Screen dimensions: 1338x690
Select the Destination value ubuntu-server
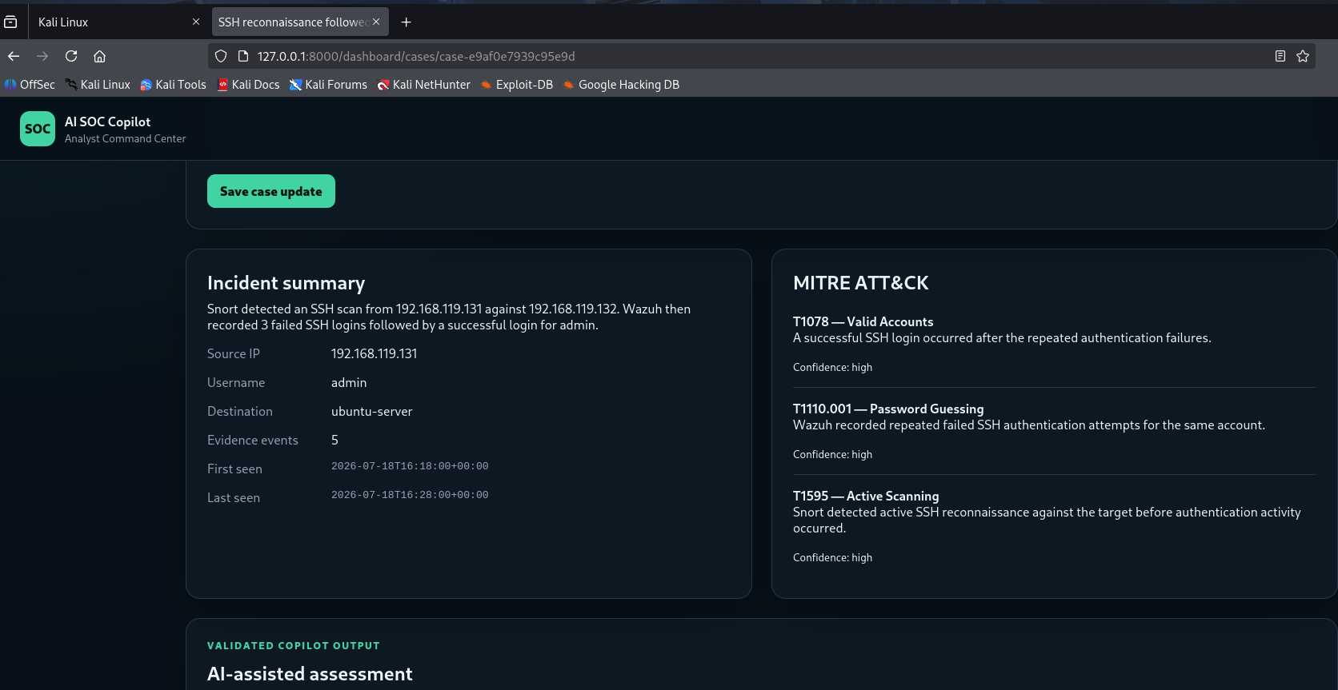click(371, 411)
